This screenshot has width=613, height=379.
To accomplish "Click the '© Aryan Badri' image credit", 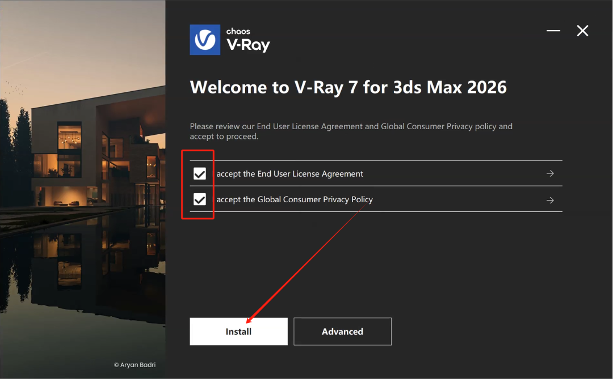I will coord(135,365).
